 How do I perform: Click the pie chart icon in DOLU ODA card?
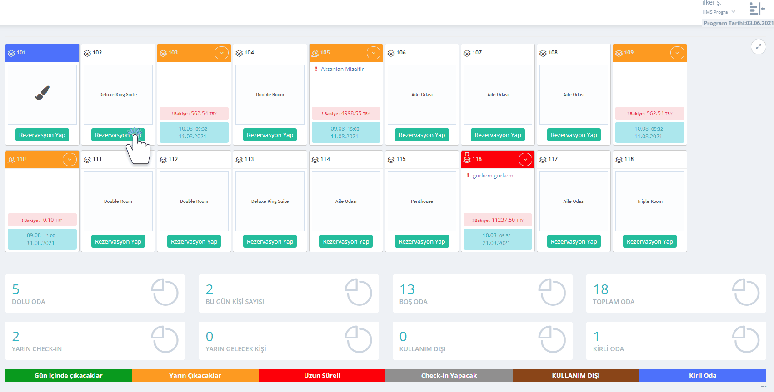coord(165,293)
